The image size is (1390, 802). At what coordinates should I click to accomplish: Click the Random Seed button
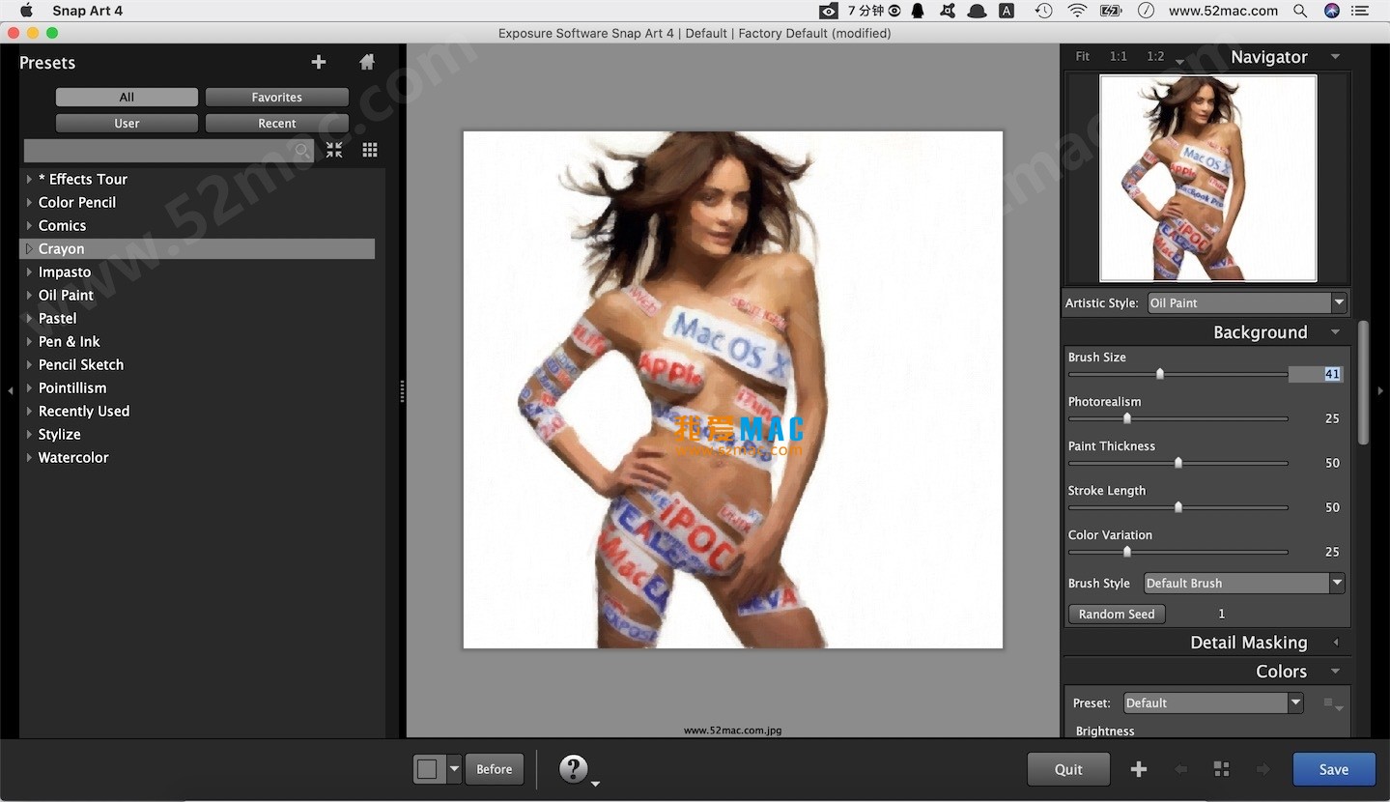point(1117,615)
